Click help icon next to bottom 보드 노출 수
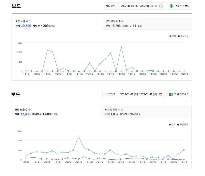The width and height of the screenshot is (205, 176). tap(29, 110)
